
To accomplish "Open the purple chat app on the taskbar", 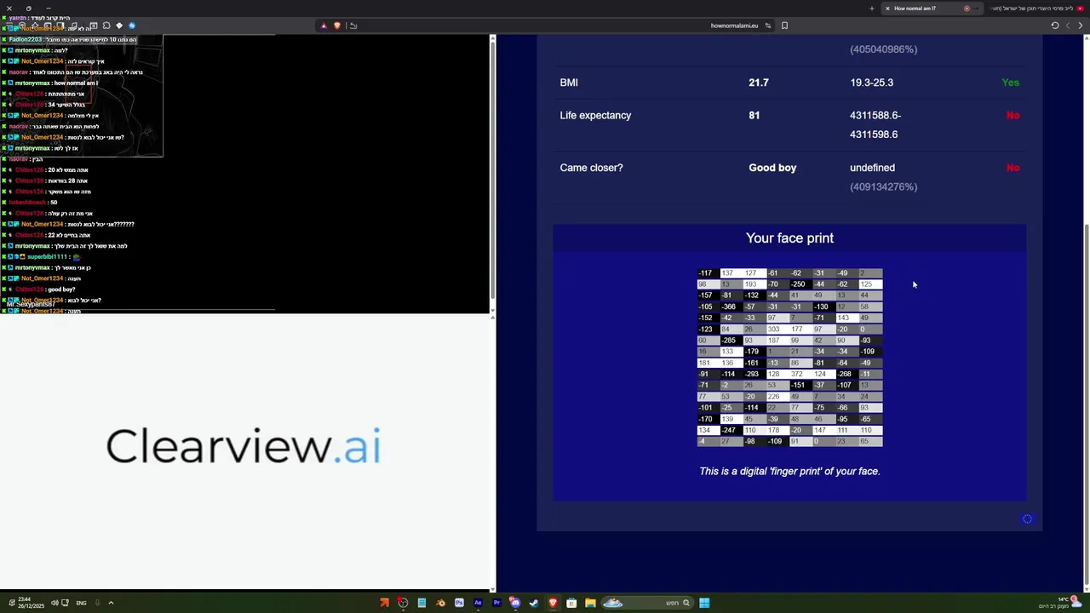I will click(515, 603).
